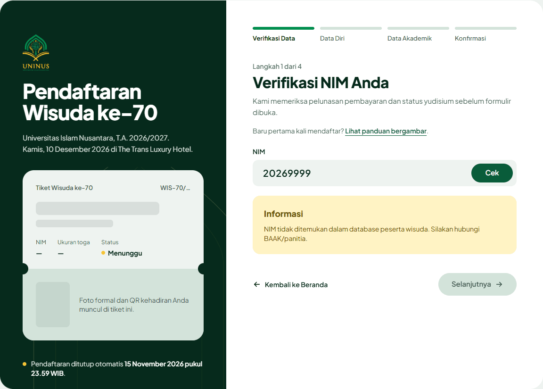Click the left arrow beside Kembali ke Beranda
This screenshot has width=543, height=389.
pos(256,284)
